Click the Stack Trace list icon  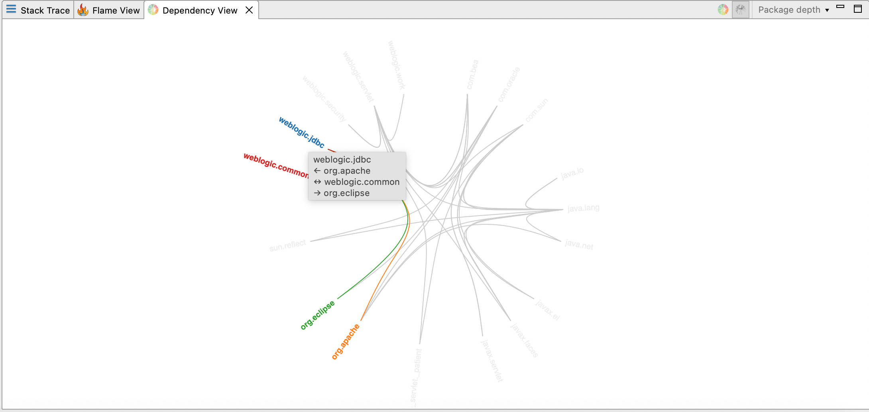coord(11,10)
